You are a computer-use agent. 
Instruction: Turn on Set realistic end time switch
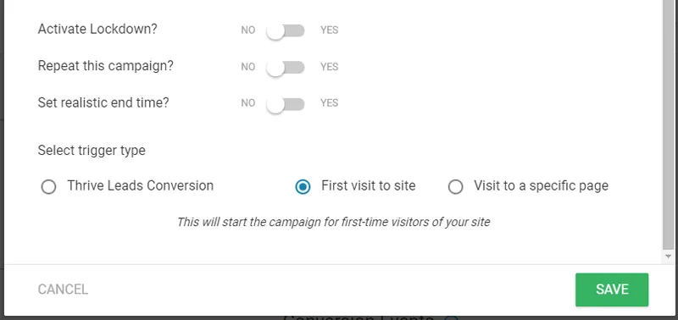click(x=286, y=103)
